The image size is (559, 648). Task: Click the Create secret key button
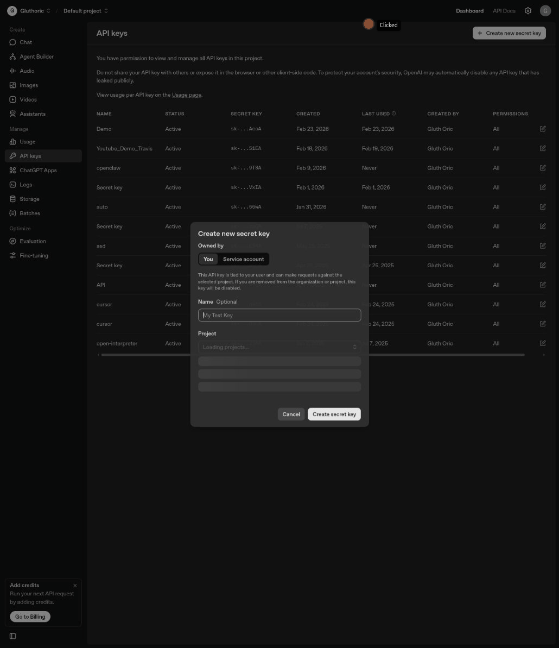tap(334, 414)
